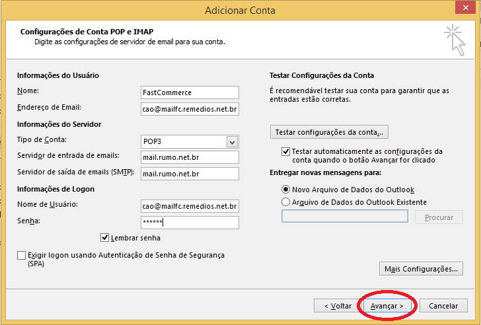Click the Servidor de entrada de emails field
This screenshot has height=325, width=481.
(x=190, y=157)
